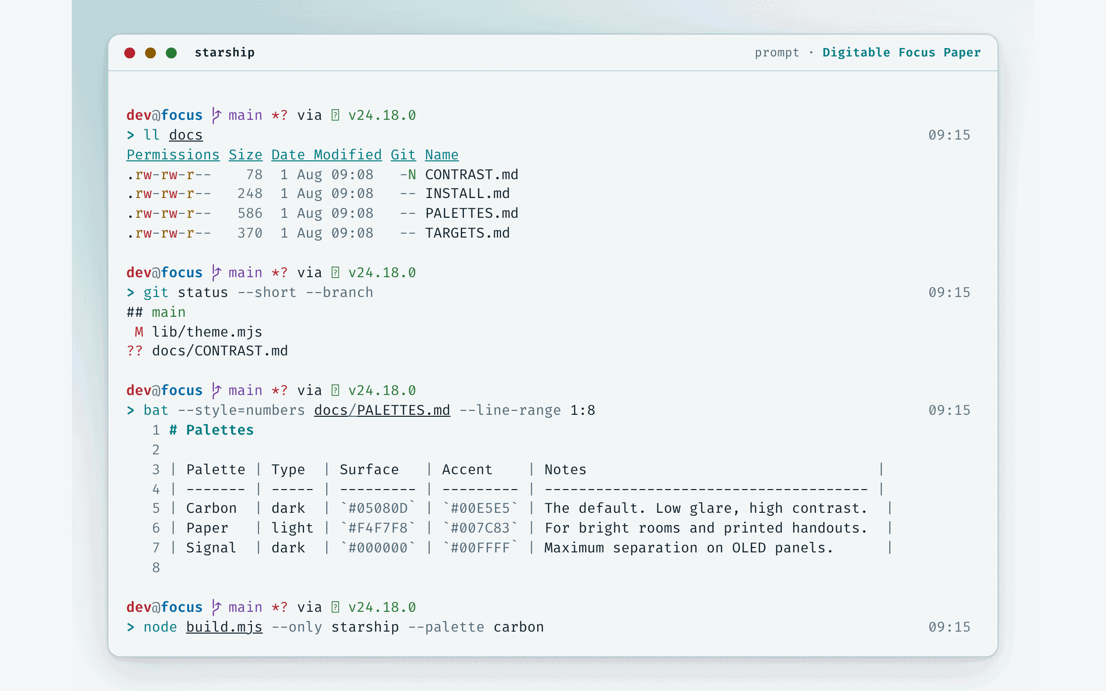Click the surface hex value "#000000"
Screen dimensions: 1106x691
[378, 548]
